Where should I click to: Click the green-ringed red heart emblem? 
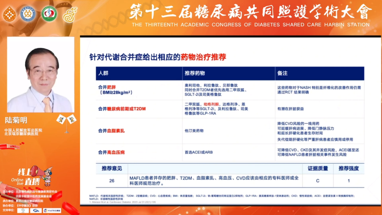tap(49, 14)
